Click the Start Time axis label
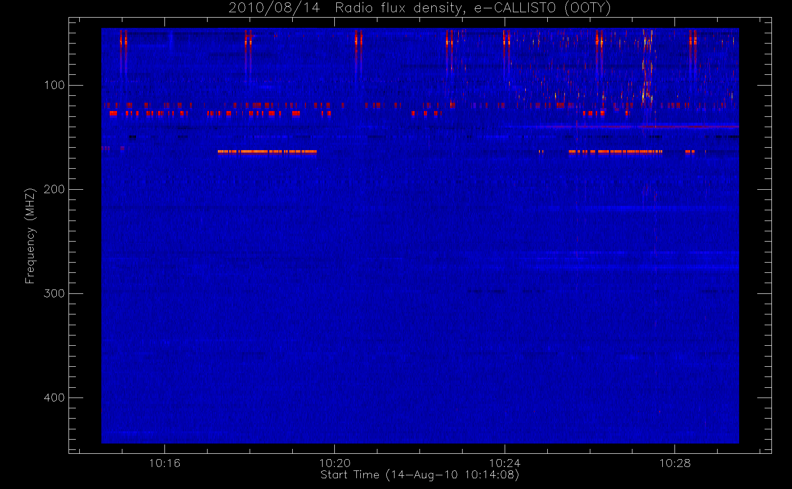Image resolution: width=792 pixels, height=489 pixels. click(x=419, y=475)
